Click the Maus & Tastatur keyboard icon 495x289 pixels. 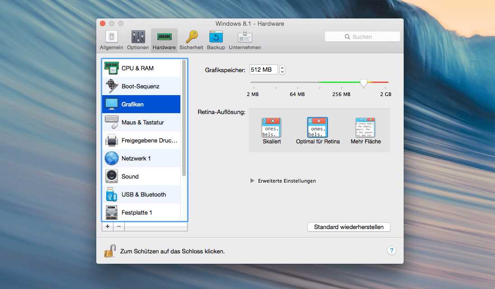pyautogui.click(x=112, y=122)
